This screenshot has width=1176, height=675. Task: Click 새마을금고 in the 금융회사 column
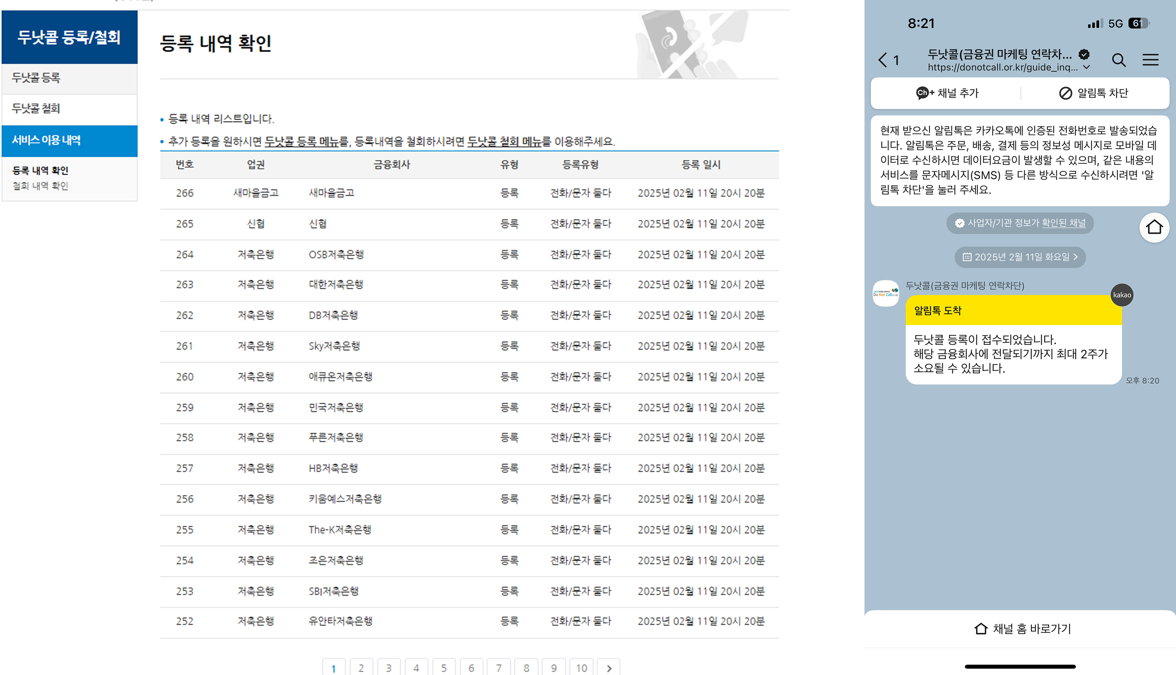[332, 193]
